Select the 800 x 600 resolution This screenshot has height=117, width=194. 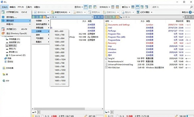pos(59,31)
